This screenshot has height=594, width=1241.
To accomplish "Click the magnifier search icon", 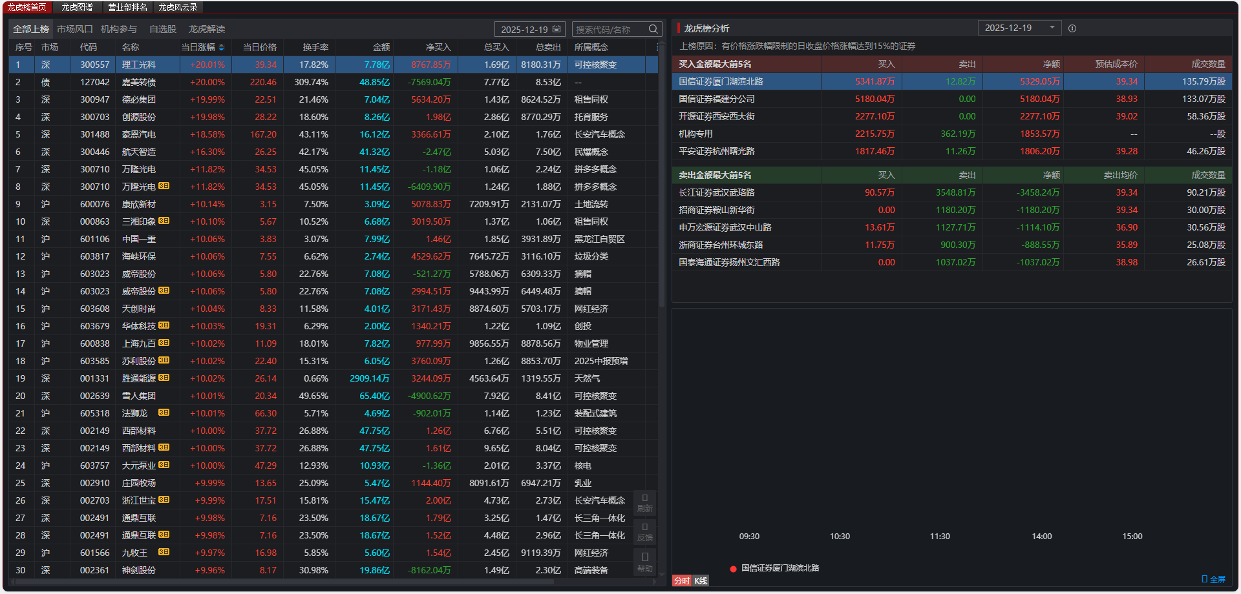I will click(653, 29).
